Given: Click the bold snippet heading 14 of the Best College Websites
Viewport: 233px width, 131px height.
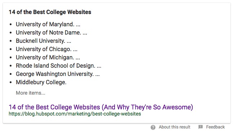Looking at the screenshot, I should pyautogui.click(x=50, y=12).
